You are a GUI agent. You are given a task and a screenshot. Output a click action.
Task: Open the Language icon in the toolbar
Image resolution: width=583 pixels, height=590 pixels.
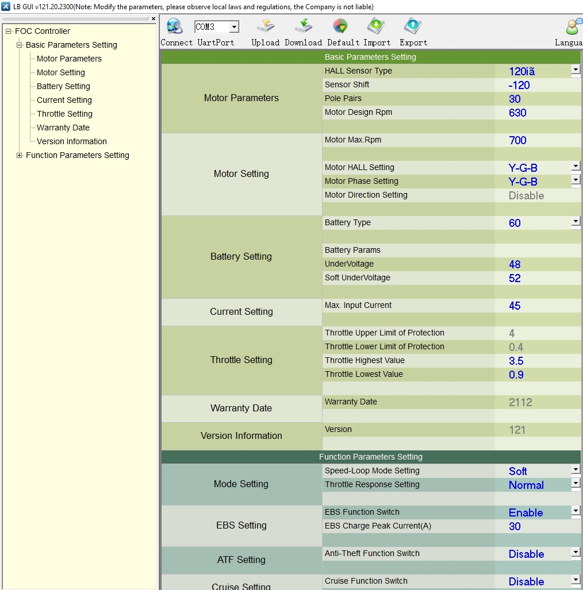click(x=573, y=27)
